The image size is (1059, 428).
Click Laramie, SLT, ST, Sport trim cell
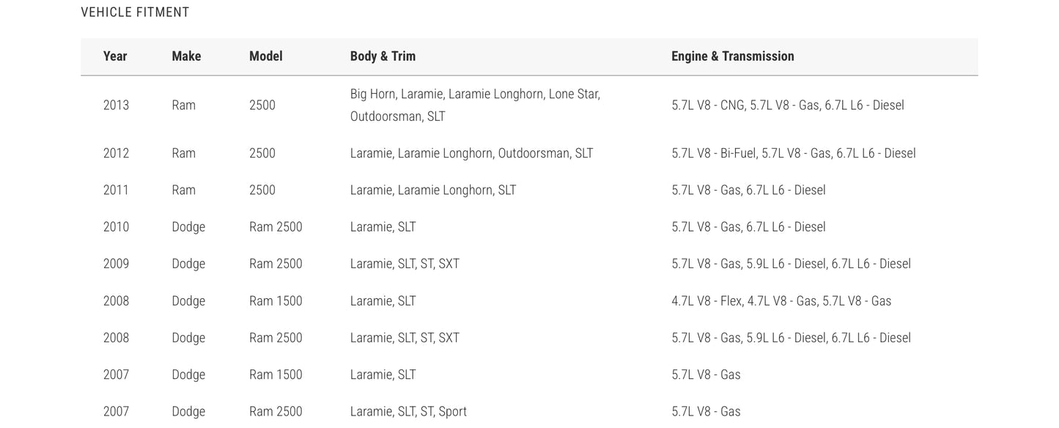(x=408, y=412)
